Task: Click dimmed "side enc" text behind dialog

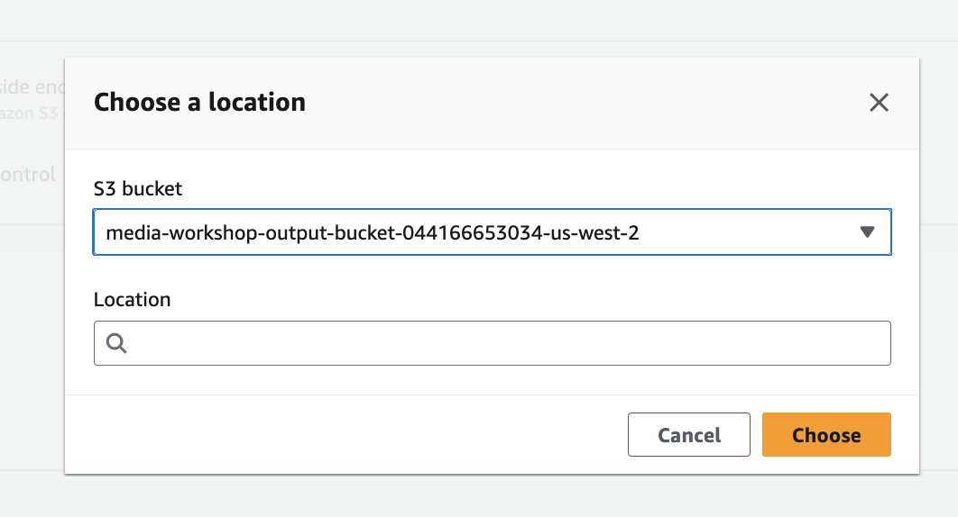Action: pyautogui.click(x=29, y=86)
